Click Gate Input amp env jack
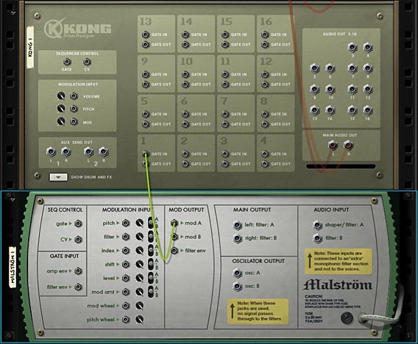 (78, 271)
